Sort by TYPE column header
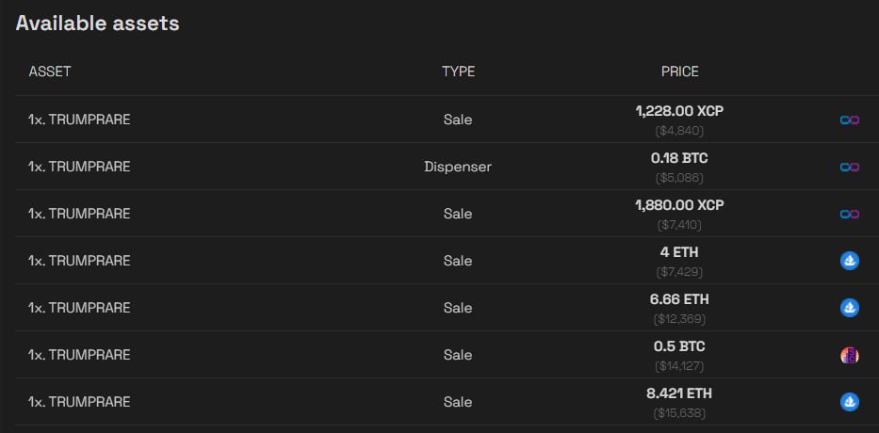 click(458, 72)
